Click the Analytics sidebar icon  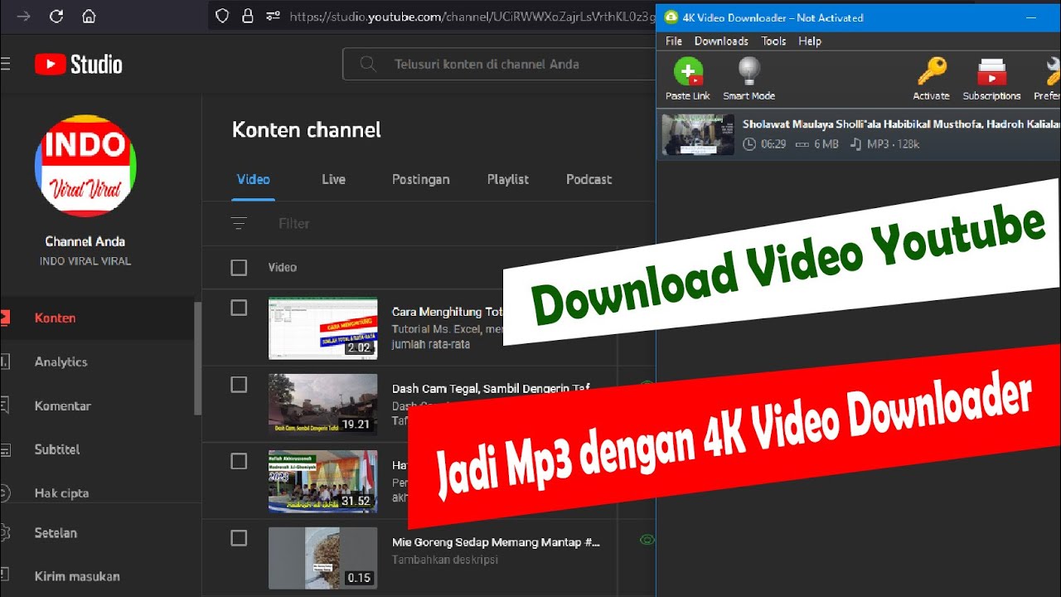(5, 362)
